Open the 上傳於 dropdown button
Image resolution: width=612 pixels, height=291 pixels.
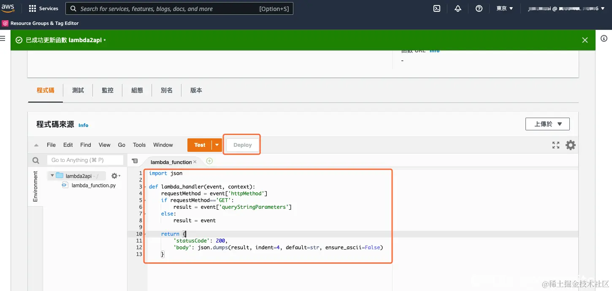click(x=547, y=124)
